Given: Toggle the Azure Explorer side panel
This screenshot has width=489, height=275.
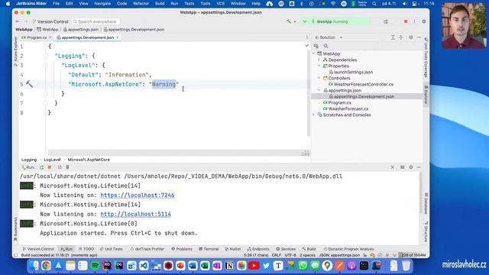Looking at the screenshot, I should click(15, 51).
